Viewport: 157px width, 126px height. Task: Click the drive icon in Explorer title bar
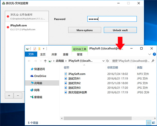(28, 49)
